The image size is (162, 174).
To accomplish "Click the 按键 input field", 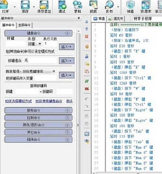I will click(16, 44).
